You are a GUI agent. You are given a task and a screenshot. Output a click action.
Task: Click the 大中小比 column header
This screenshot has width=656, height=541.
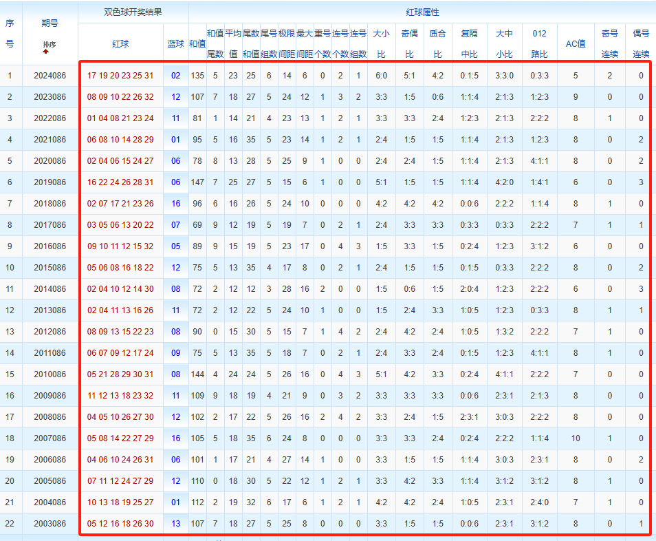coord(505,44)
